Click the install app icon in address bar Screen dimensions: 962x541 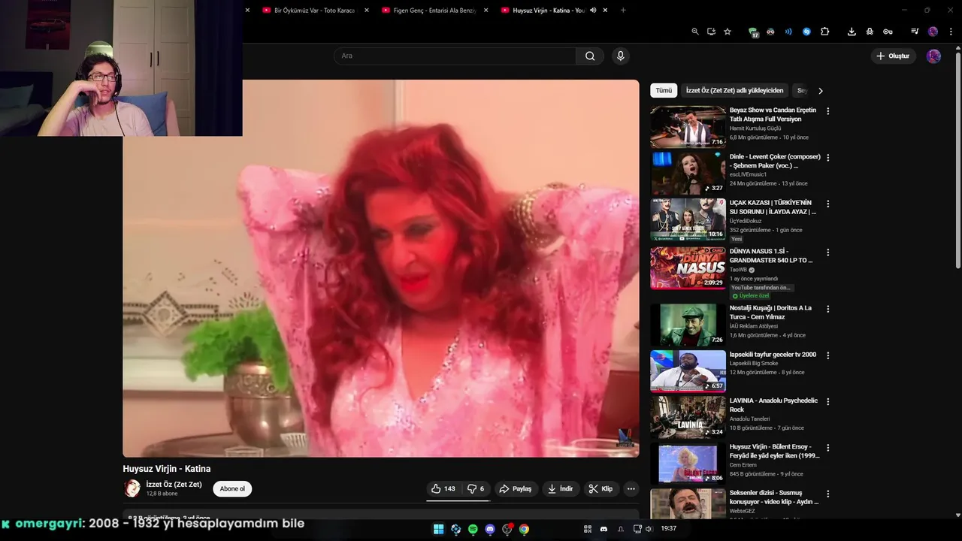(711, 32)
